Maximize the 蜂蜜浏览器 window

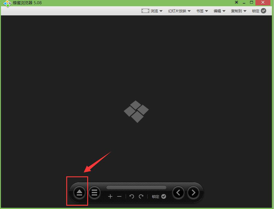point(252,2)
